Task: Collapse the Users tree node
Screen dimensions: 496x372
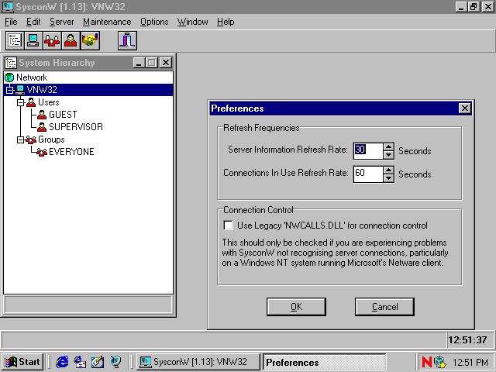Action: coord(21,102)
